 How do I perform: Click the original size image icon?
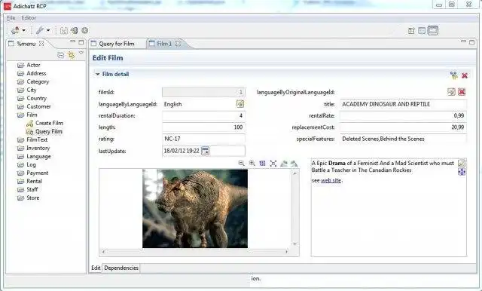262,164
